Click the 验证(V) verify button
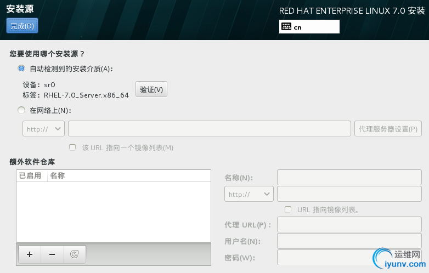This screenshot has height=273, width=429. pyautogui.click(x=151, y=89)
